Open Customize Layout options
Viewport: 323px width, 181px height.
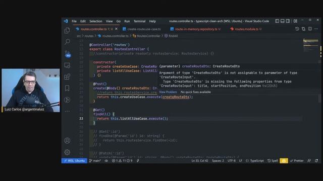point(295,21)
